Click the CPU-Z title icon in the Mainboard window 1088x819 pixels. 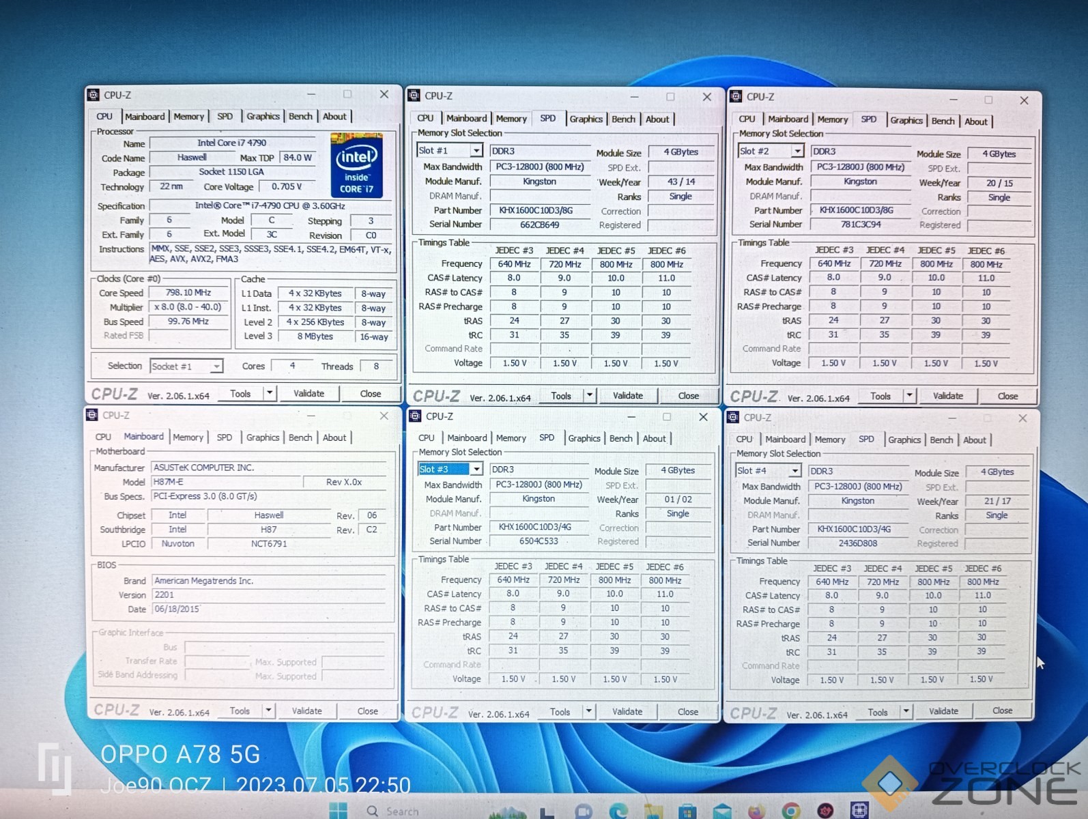tap(92, 415)
